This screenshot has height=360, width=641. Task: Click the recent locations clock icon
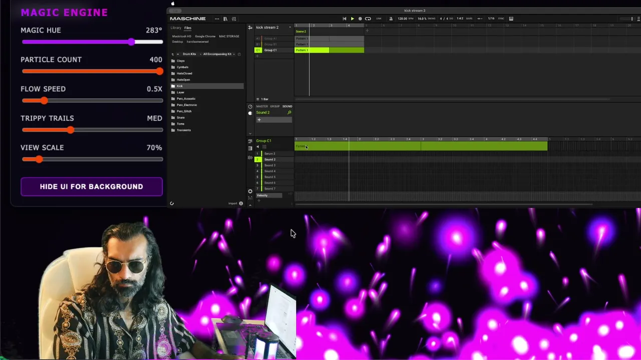click(239, 54)
